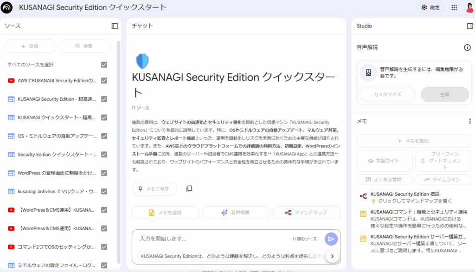Click the document icon of kusanagi antivirus source
This screenshot has height=272, width=475.
click(11, 192)
